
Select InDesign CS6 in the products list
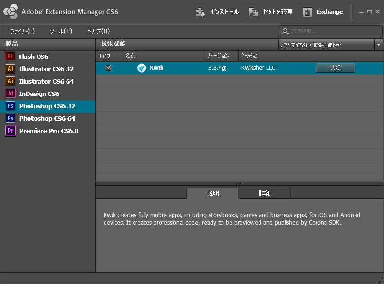(48, 94)
